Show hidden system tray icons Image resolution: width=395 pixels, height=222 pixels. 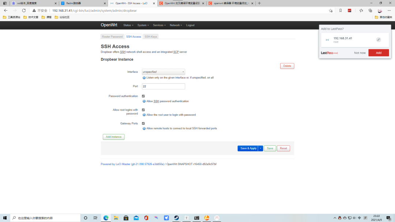point(335,218)
